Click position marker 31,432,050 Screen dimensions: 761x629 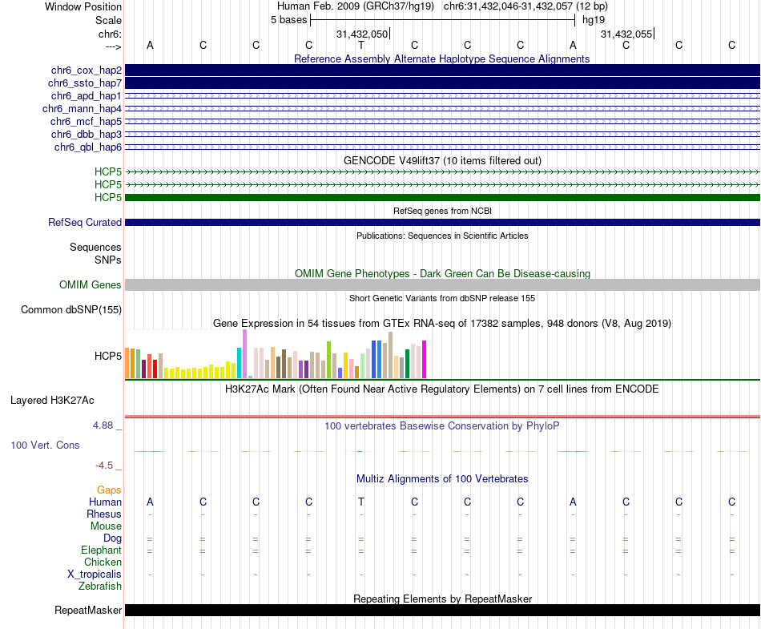362,34
